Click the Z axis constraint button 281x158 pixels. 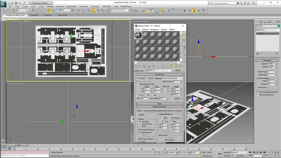tap(194, 11)
